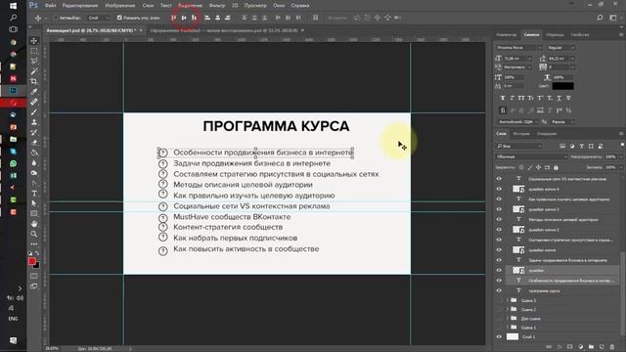Open font size dropdown arrow
This screenshot has width=626, height=352.
click(529, 59)
